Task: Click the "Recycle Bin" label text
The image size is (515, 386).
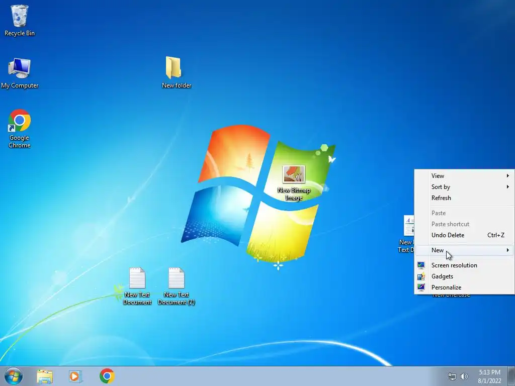Action: click(20, 33)
